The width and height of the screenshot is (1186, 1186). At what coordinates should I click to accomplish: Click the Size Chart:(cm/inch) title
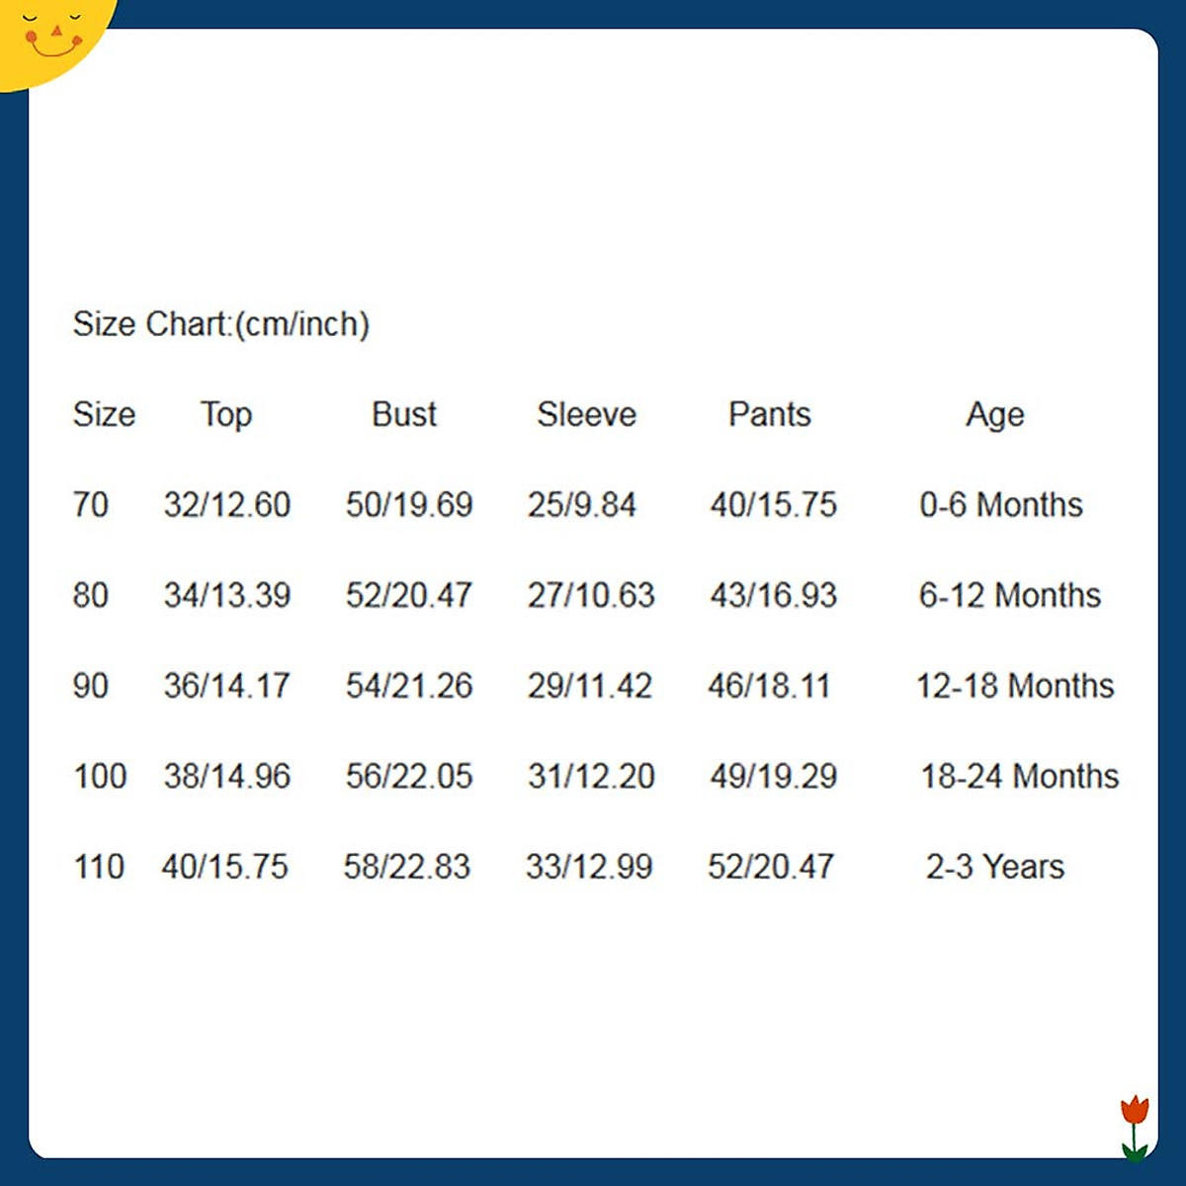220,324
